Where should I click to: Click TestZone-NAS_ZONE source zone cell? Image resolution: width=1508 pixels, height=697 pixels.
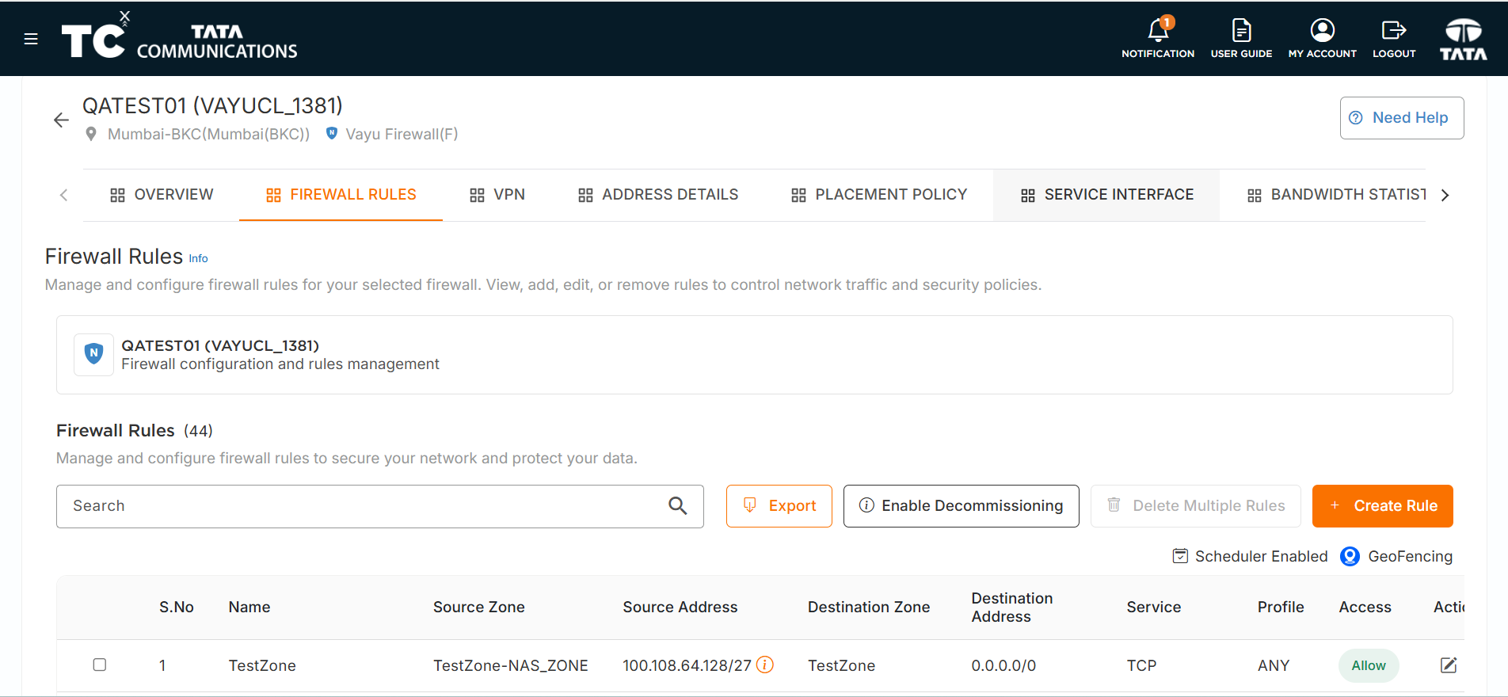(x=510, y=665)
